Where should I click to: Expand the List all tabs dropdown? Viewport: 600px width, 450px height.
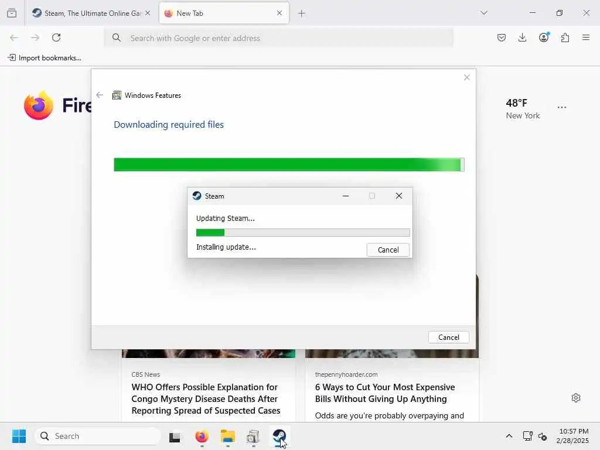pyautogui.click(x=483, y=13)
